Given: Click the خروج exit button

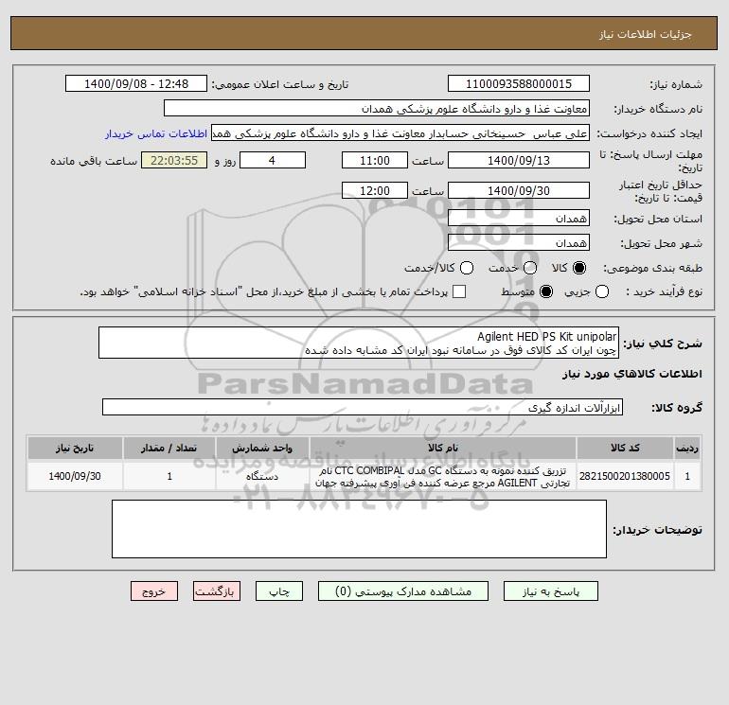Looking at the screenshot, I should coord(154,591).
